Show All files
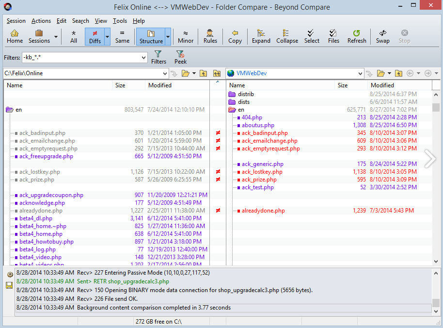Viewport: 443px width, 328px height. 74,37
